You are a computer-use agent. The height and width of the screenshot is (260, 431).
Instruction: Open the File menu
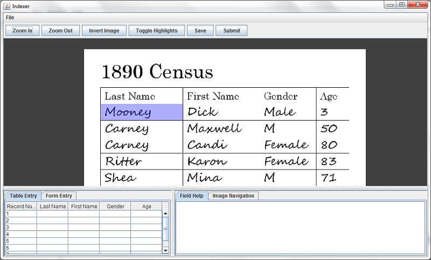tap(10, 17)
